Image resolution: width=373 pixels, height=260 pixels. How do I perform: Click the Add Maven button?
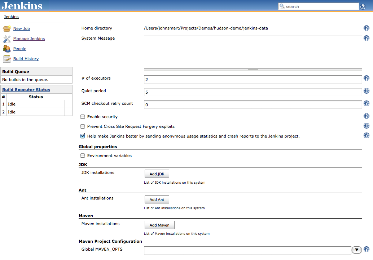click(159, 225)
